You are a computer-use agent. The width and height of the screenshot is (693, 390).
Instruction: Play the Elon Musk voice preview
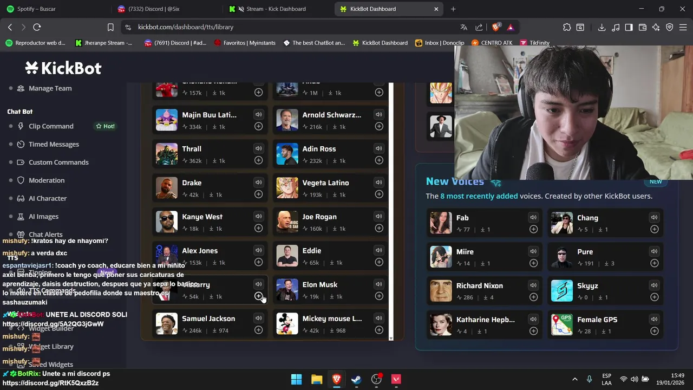click(379, 284)
